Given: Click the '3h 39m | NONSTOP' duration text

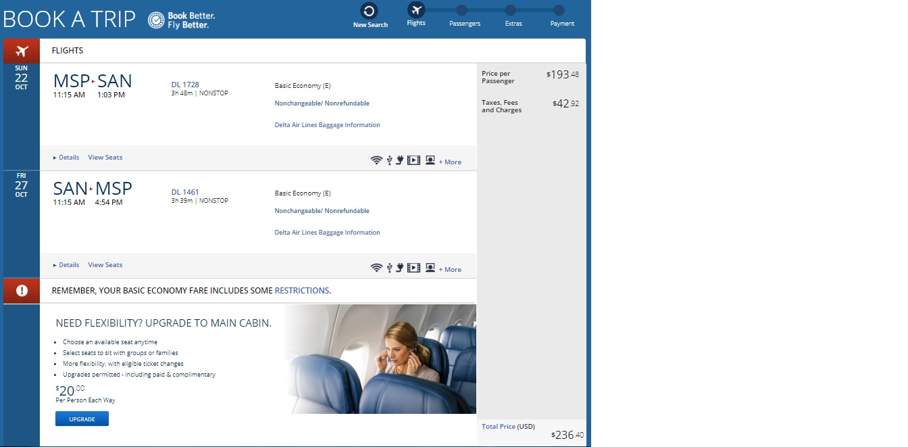Looking at the screenshot, I should click(x=200, y=201).
